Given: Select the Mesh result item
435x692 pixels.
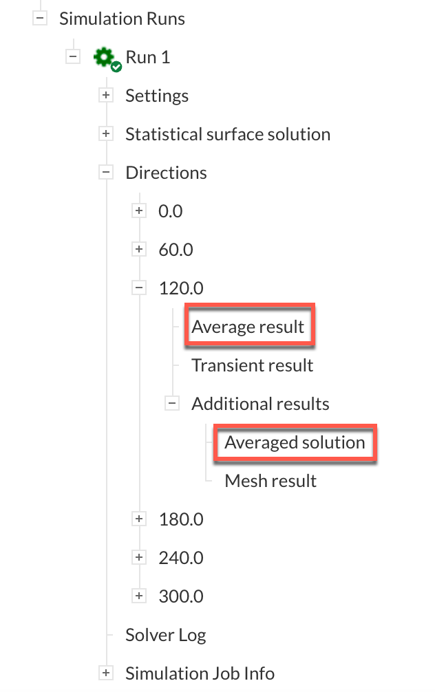Looking at the screenshot, I should click(270, 481).
